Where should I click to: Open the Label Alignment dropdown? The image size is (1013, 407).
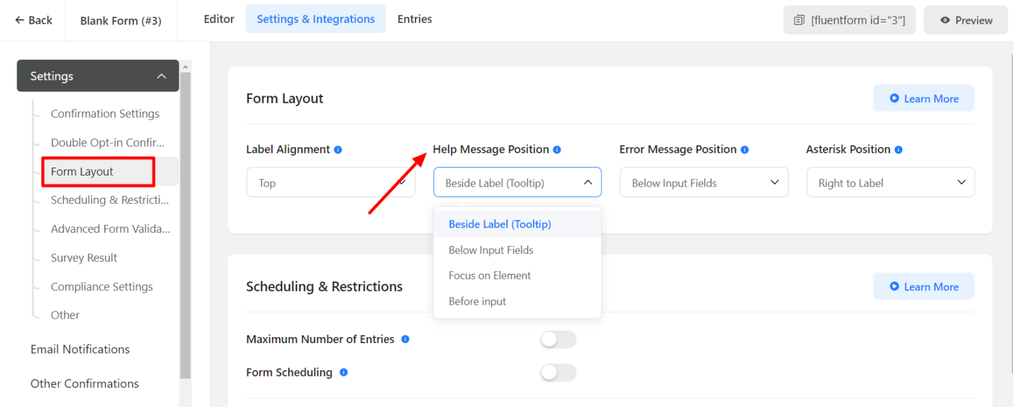coord(330,182)
